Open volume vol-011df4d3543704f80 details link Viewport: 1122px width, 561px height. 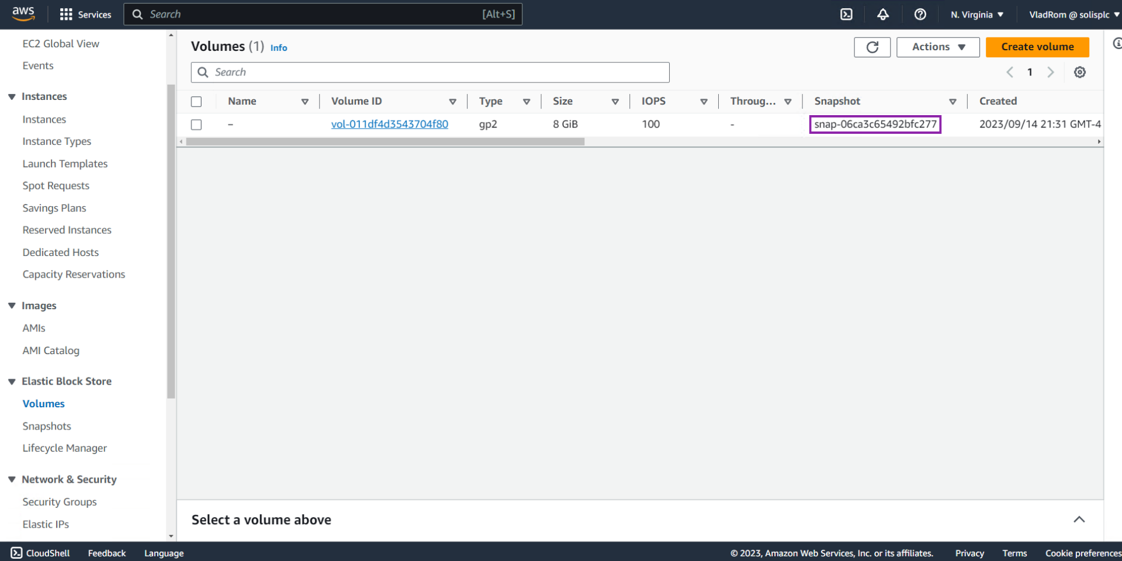(389, 124)
